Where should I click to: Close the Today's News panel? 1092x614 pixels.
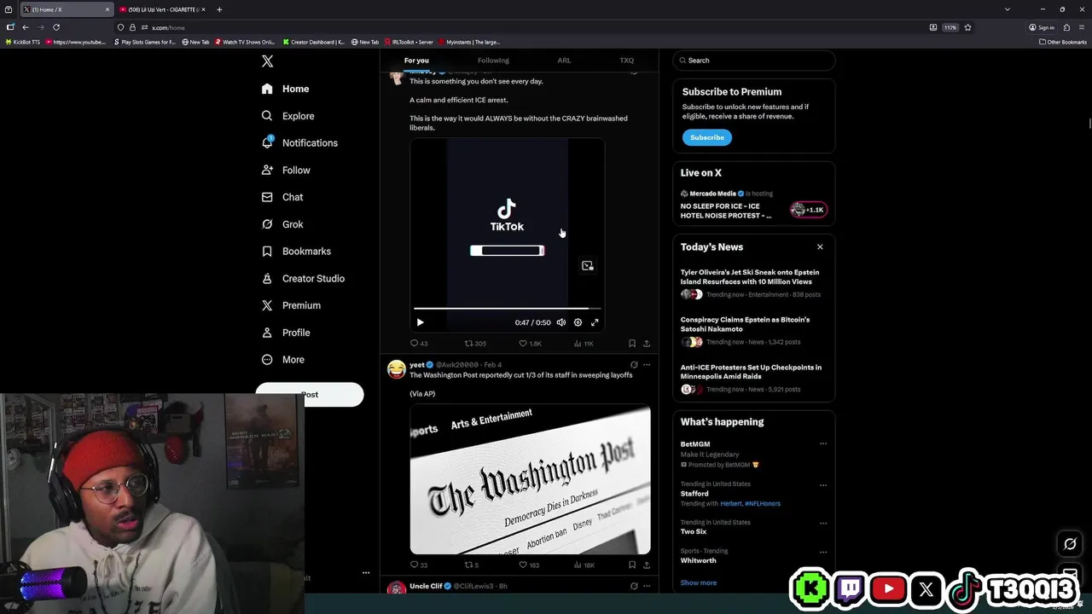coord(820,247)
